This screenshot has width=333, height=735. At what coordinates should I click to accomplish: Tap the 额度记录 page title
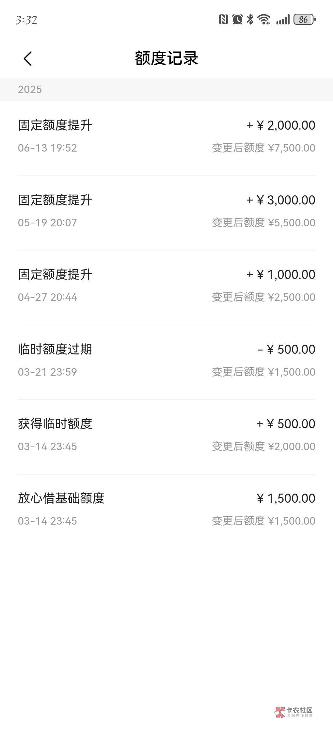coord(166,58)
